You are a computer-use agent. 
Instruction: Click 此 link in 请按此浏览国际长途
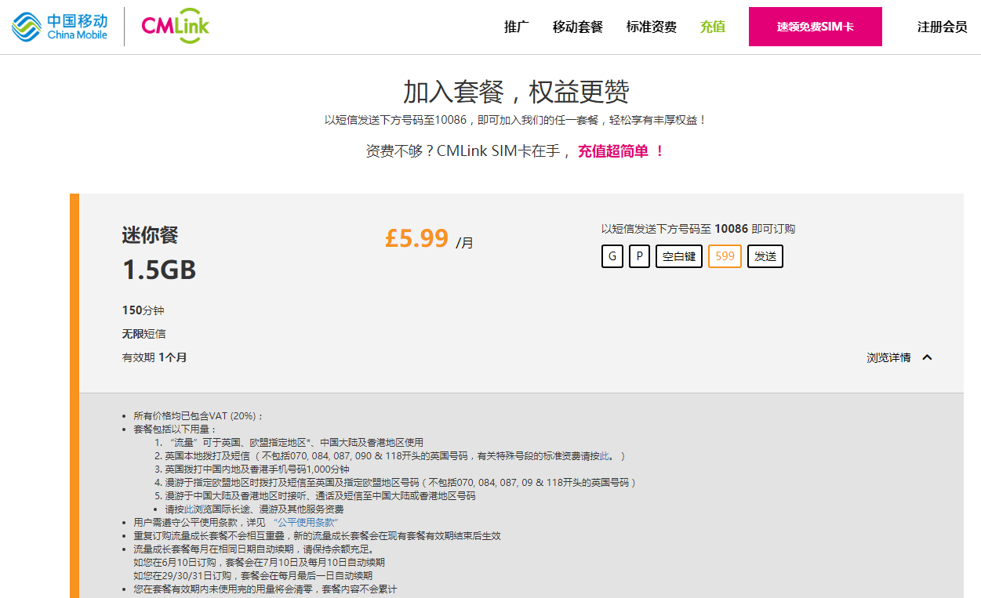188,509
